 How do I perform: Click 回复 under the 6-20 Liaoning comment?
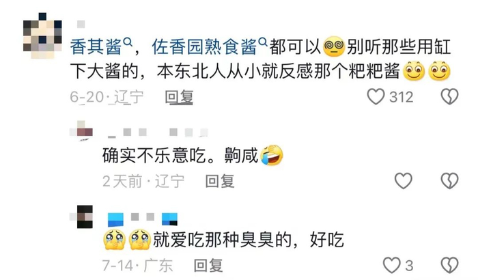pyautogui.click(x=179, y=97)
